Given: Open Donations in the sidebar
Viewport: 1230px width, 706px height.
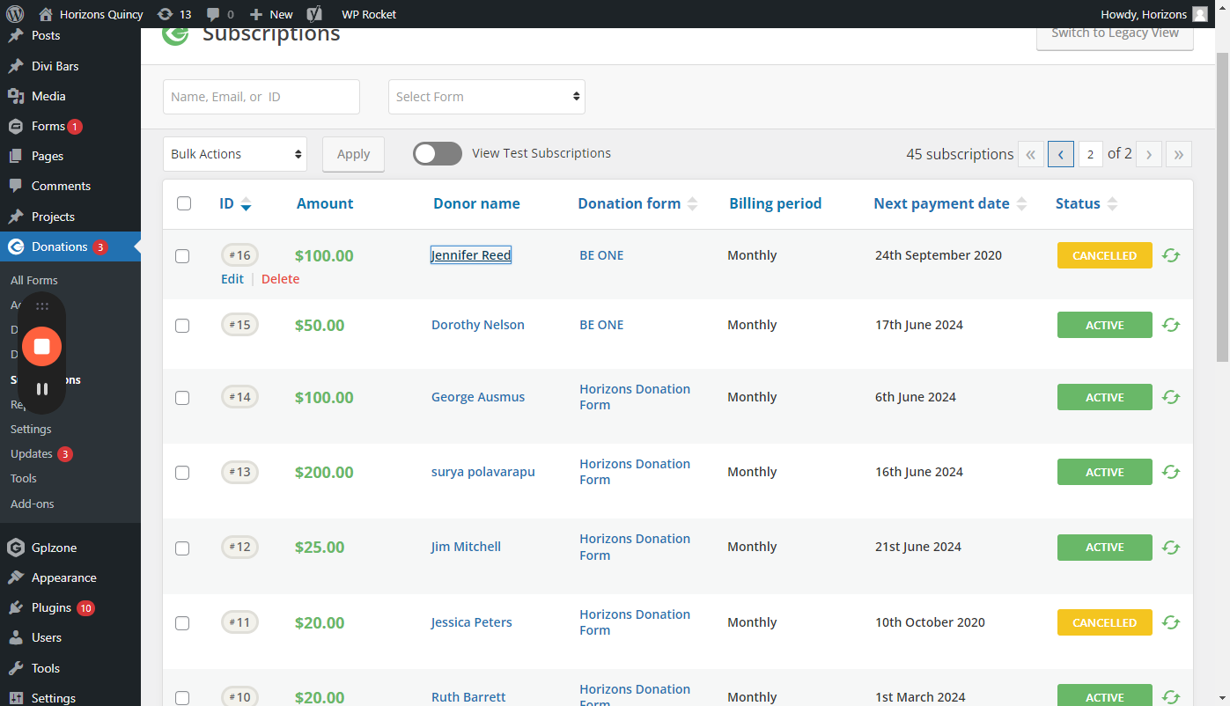Looking at the screenshot, I should tap(60, 246).
